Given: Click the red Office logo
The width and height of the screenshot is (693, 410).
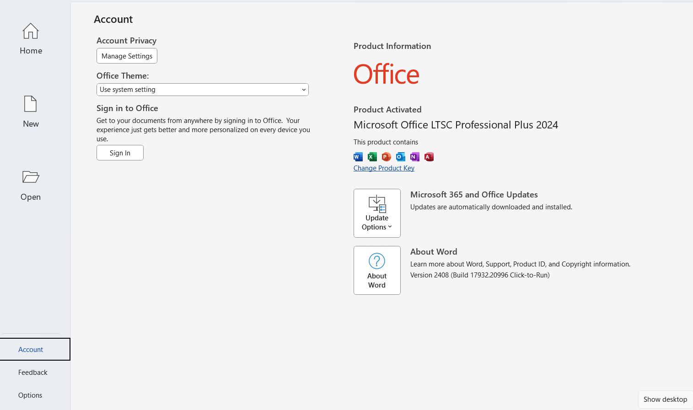Looking at the screenshot, I should click(x=387, y=74).
